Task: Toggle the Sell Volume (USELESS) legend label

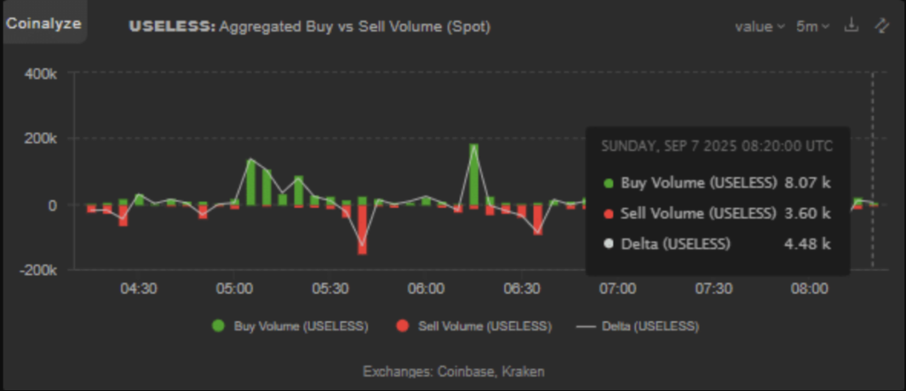Action: click(485, 326)
